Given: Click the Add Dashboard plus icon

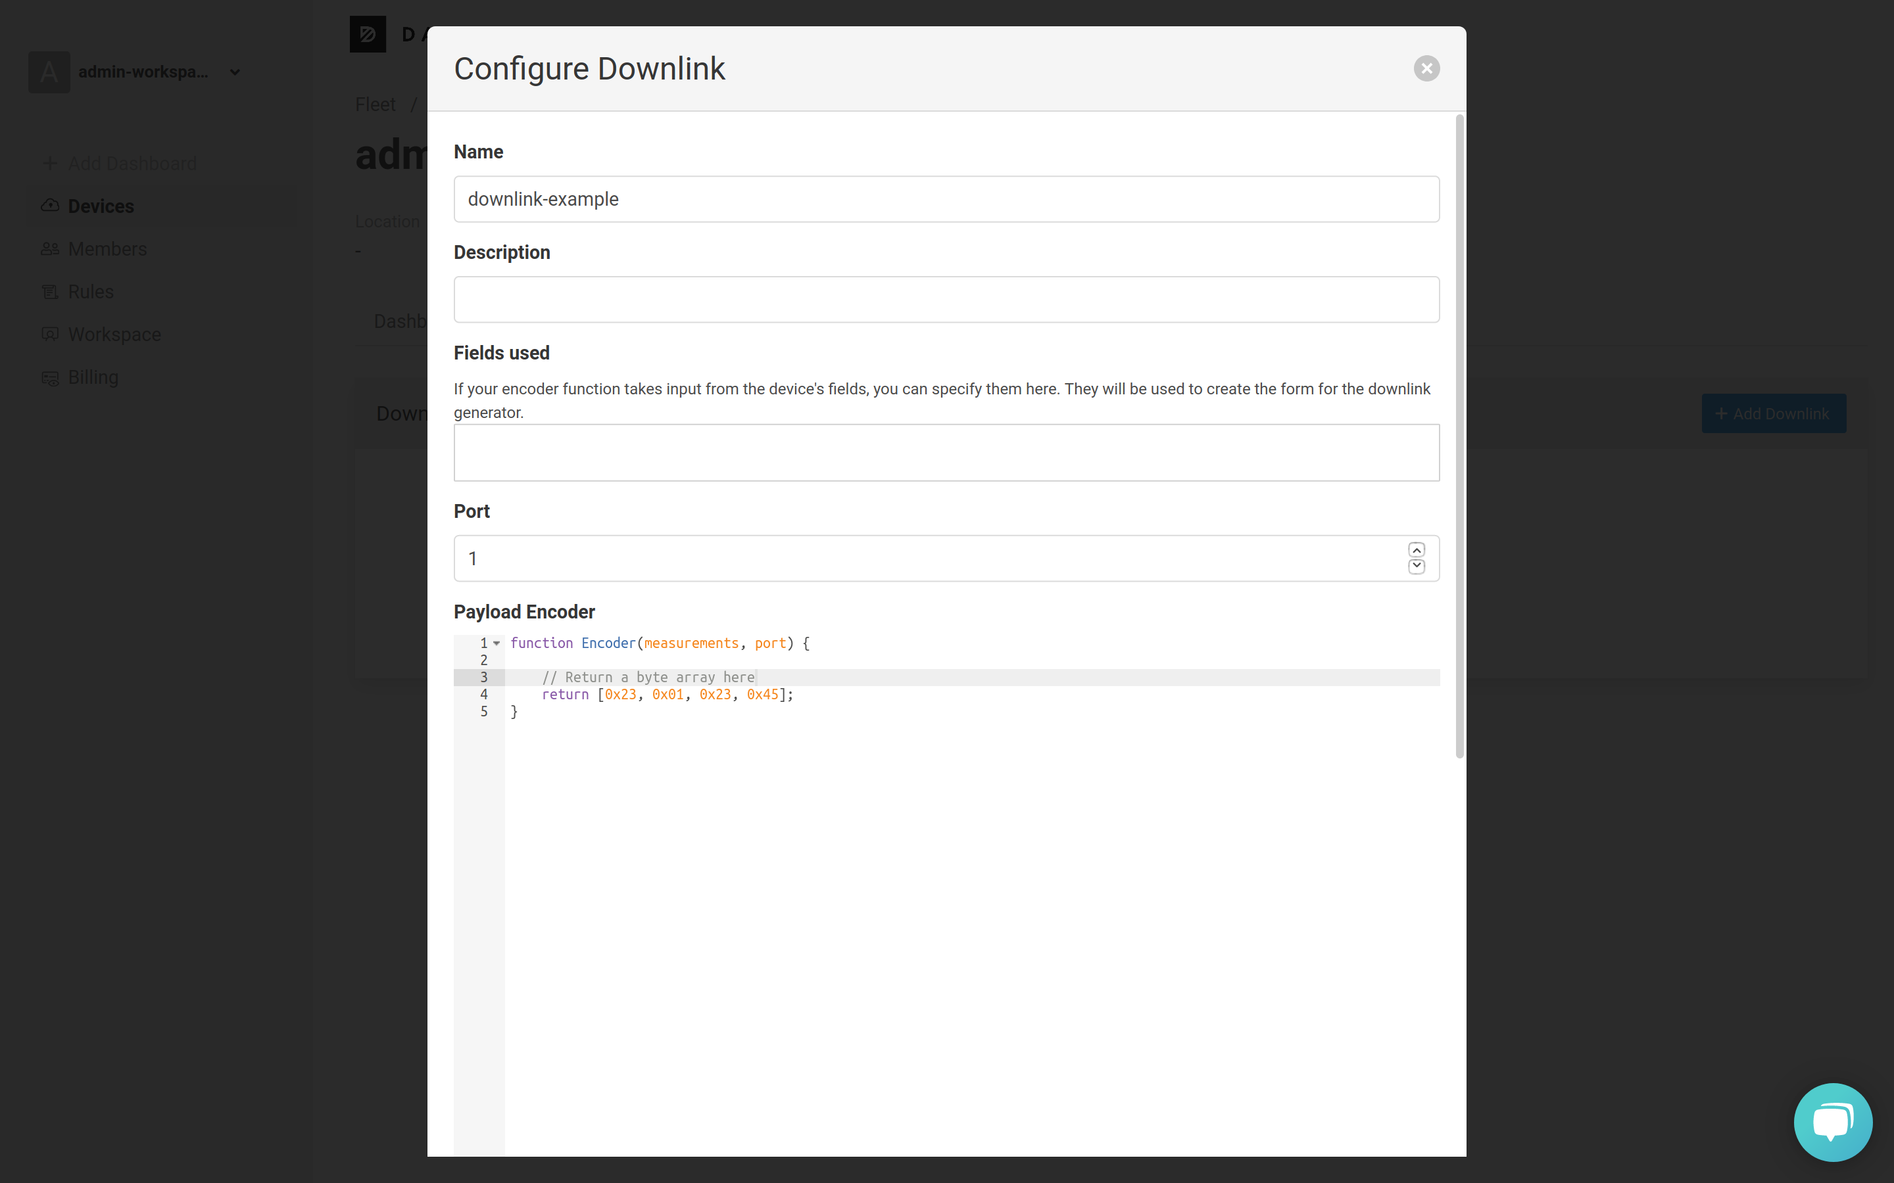Looking at the screenshot, I should point(50,164).
